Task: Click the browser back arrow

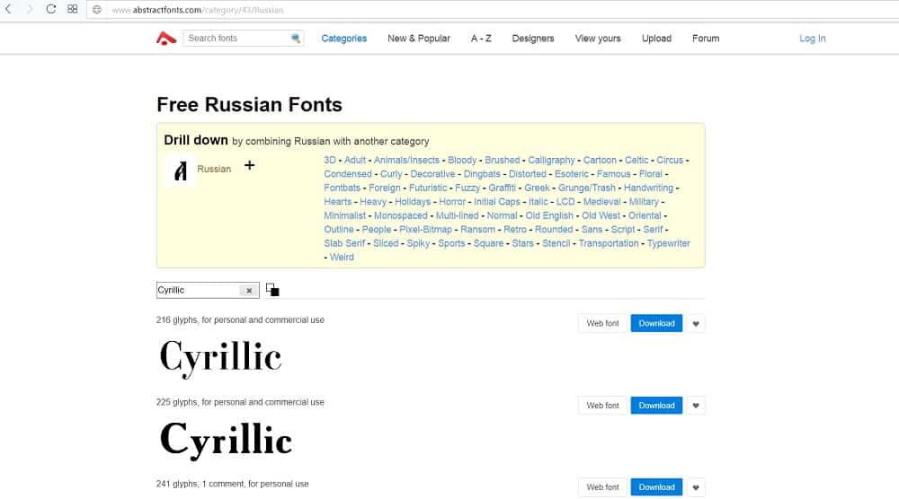Action: 9,9
